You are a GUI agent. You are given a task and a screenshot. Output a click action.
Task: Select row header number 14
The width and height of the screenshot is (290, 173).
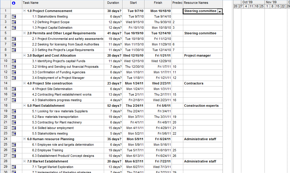pyautogui.click(x=5, y=84)
